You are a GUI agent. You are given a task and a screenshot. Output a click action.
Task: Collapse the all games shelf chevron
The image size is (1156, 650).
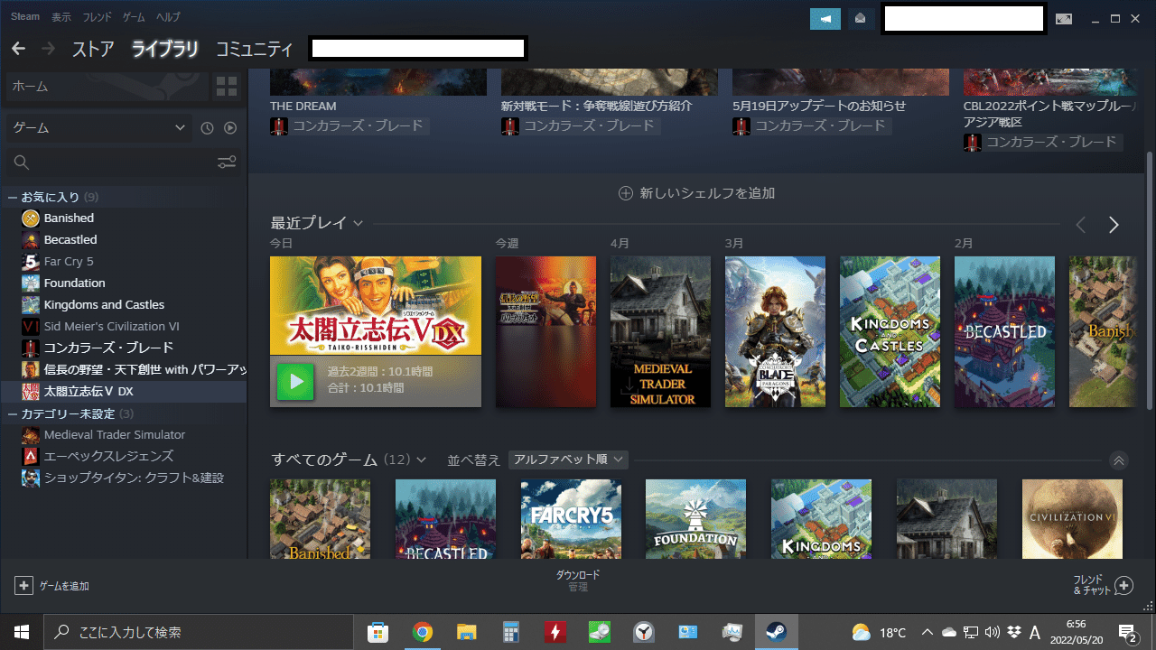[x=1119, y=460]
